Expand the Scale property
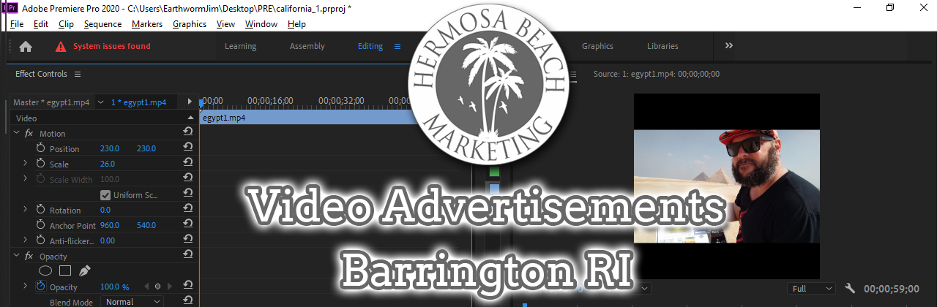937x307 pixels. click(26, 164)
